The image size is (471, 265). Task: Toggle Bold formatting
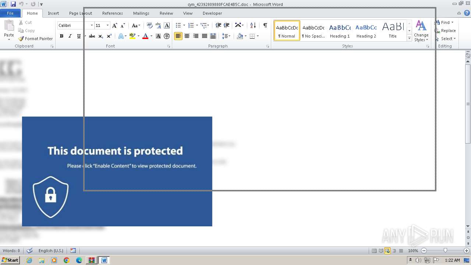tap(61, 36)
